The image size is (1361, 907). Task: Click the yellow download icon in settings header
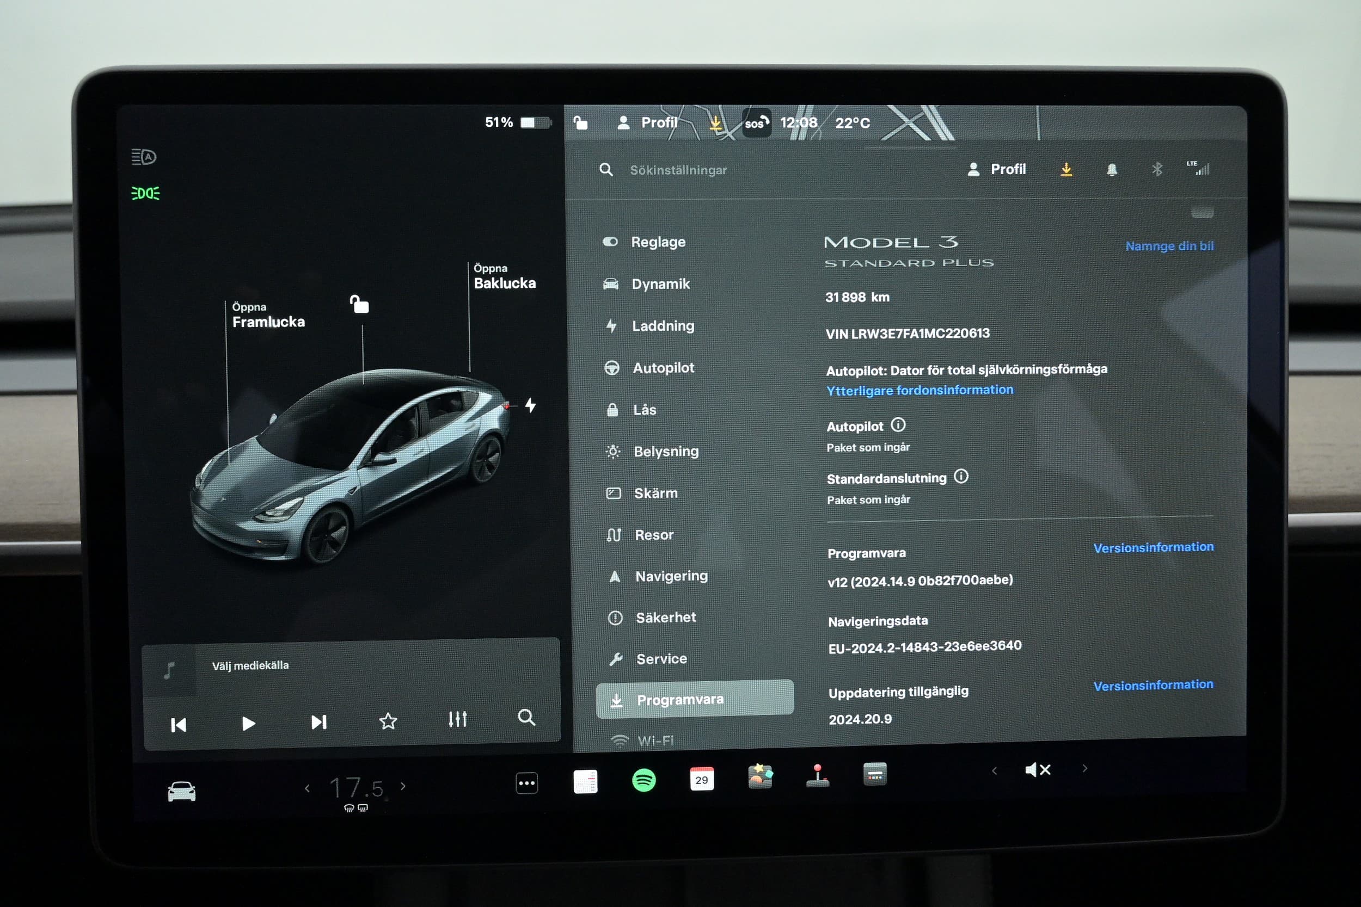(x=1066, y=169)
